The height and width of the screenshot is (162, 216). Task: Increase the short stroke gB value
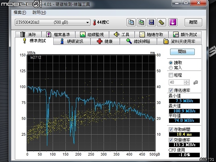point(187,81)
